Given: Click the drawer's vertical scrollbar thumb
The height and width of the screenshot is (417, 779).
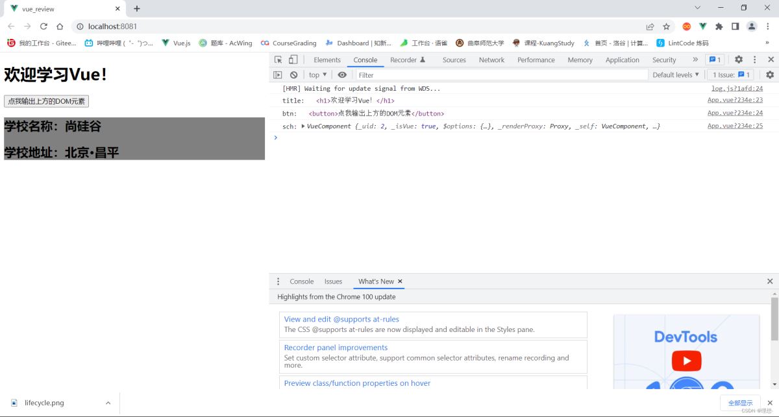Looking at the screenshot, I should (x=774, y=319).
